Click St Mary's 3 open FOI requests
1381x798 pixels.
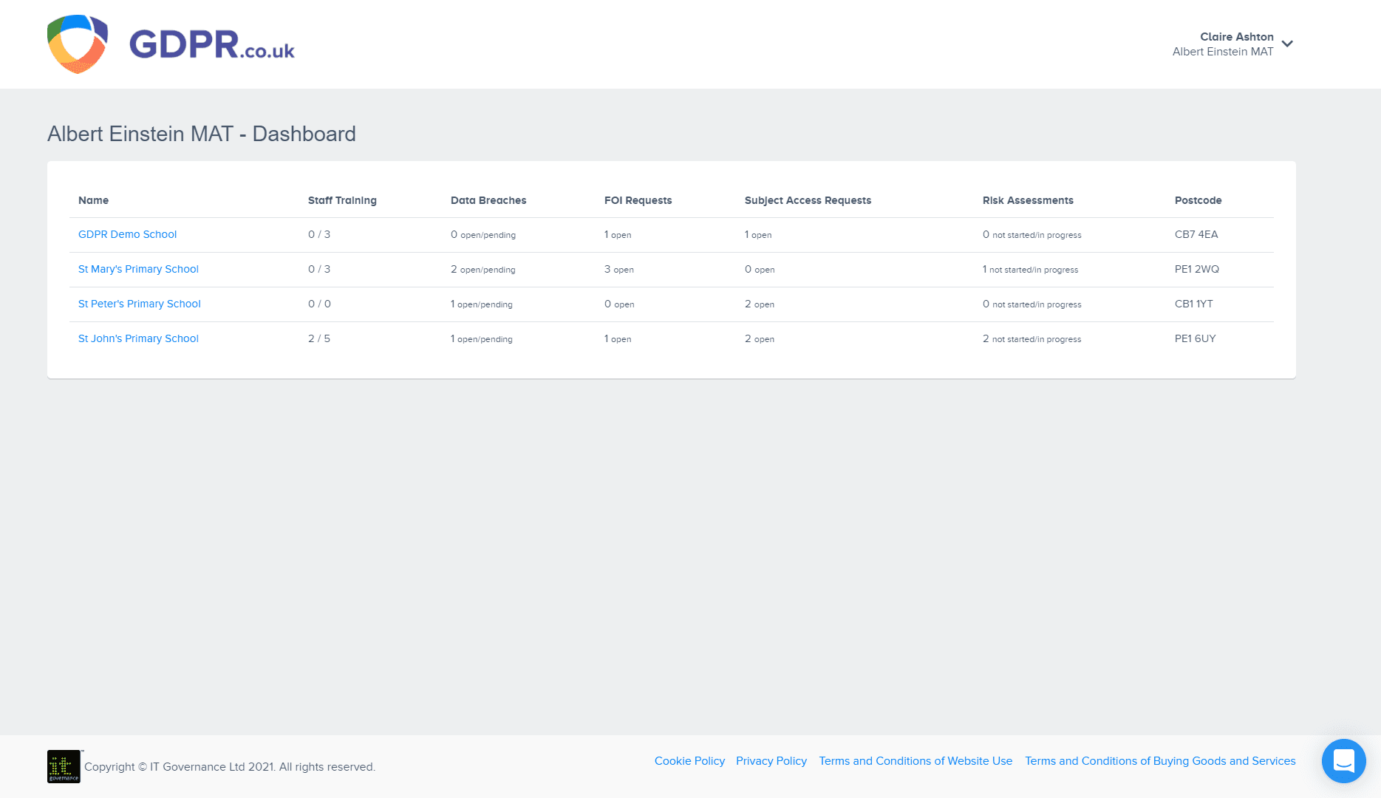pyautogui.click(x=619, y=269)
